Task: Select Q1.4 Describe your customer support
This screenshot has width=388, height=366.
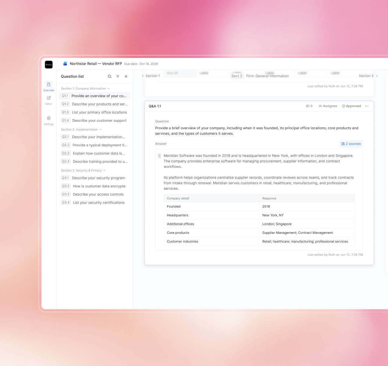Action: (95, 120)
